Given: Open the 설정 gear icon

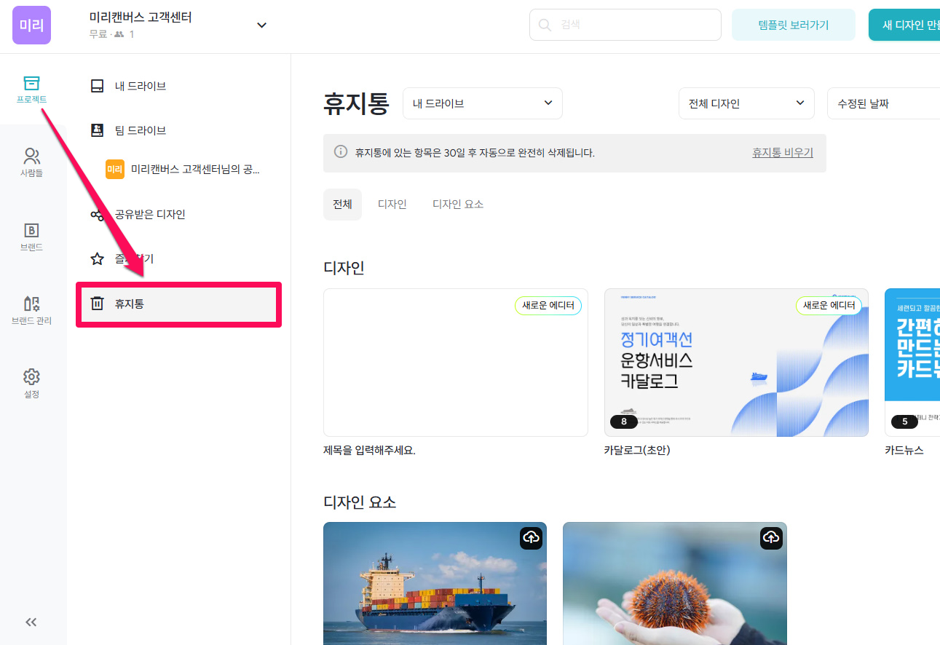Looking at the screenshot, I should [x=31, y=384].
